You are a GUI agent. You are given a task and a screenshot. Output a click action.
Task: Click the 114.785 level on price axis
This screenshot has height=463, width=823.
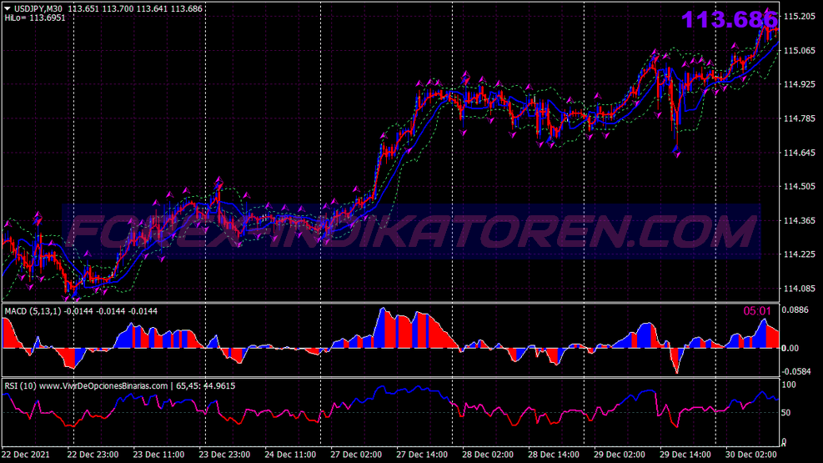pos(799,118)
